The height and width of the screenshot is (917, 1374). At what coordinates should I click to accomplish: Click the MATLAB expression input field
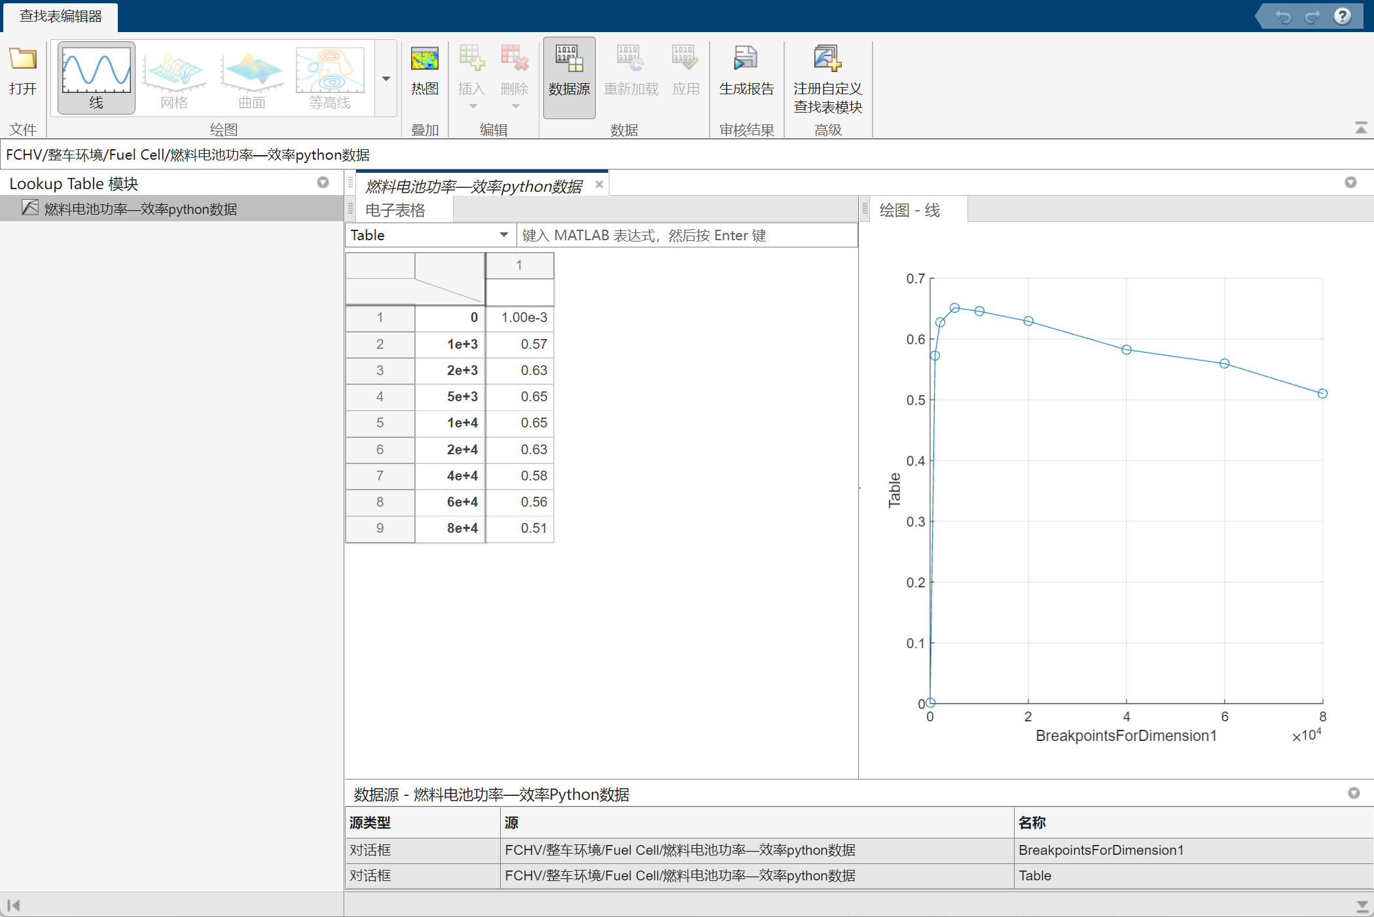click(x=687, y=235)
